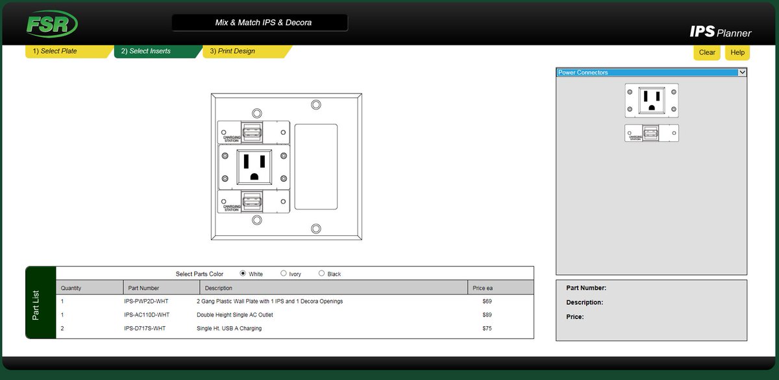The width and height of the screenshot is (779, 380).
Task: Go to Select Inserts step
Action: click(157, 51)
